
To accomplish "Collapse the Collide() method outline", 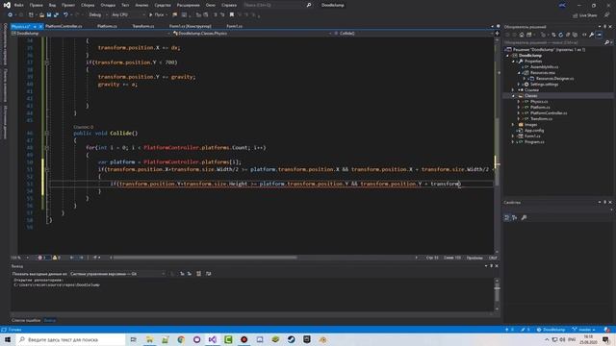I will (x=47, y=134).
